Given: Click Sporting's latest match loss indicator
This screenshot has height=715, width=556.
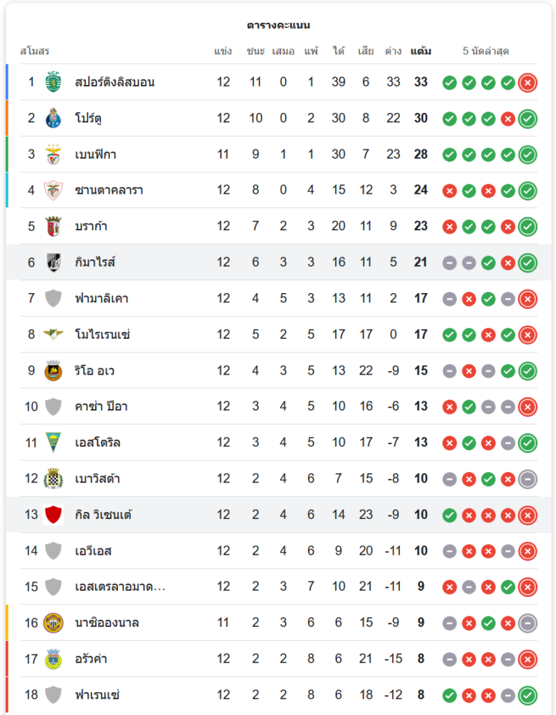Looking at the screenshot, I should (527, 82).
